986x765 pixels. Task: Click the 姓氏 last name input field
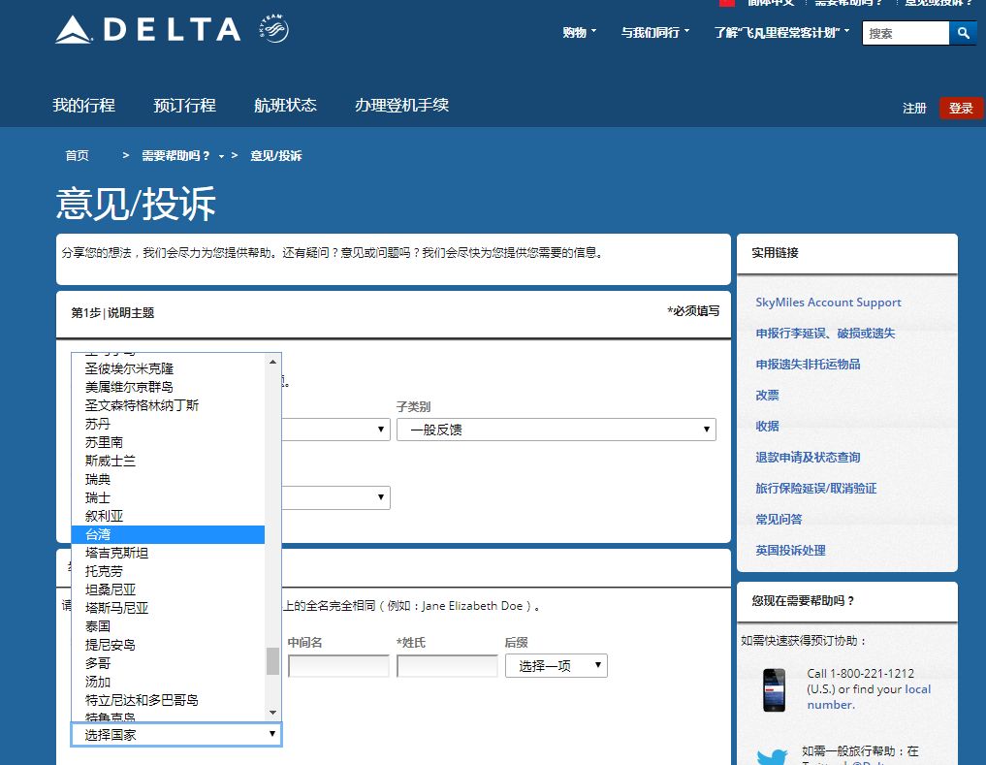click(x=447, y=665)
